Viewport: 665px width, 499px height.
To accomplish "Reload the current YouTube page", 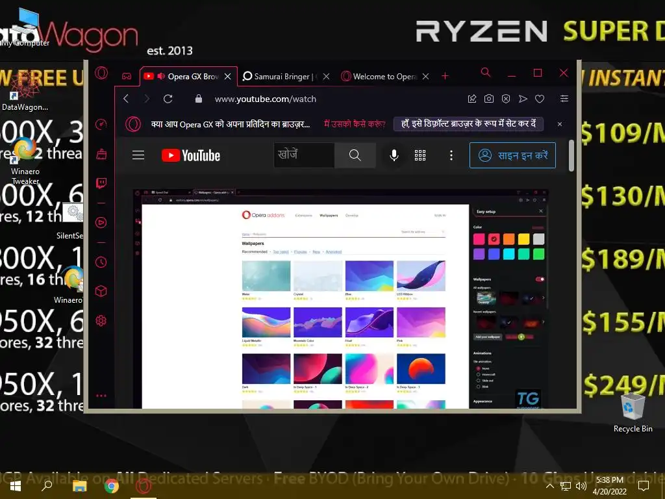I will coord(168,99).
